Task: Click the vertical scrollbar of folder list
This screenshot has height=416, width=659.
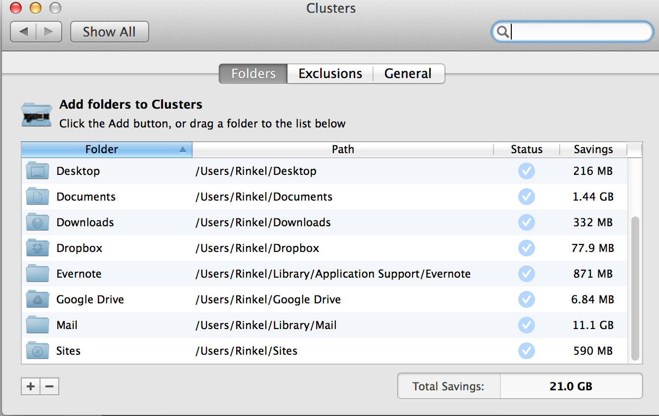Action: coord(635,287)
